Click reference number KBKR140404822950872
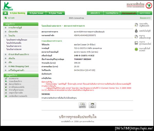This screenshot has width=154, height=131. tap(85, 35)
